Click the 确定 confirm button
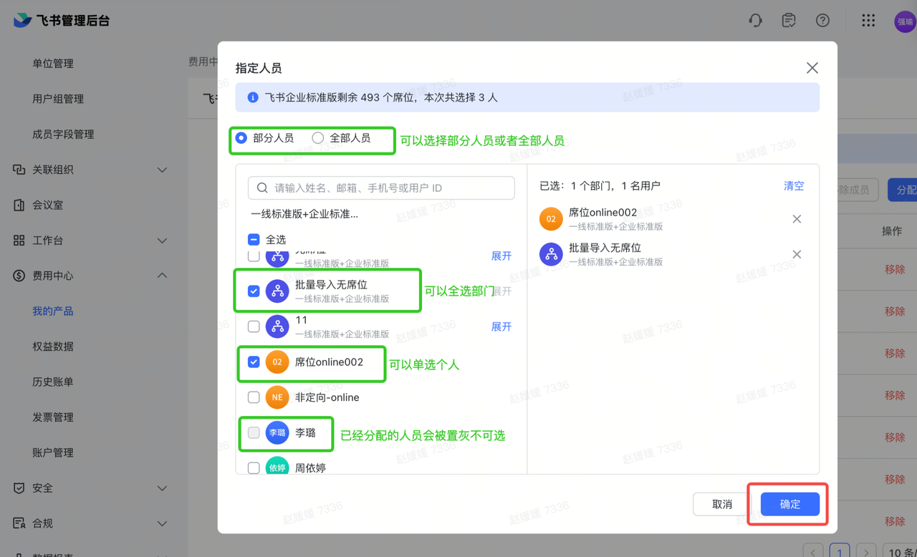 pyautogui.click(x=789, y=504)
